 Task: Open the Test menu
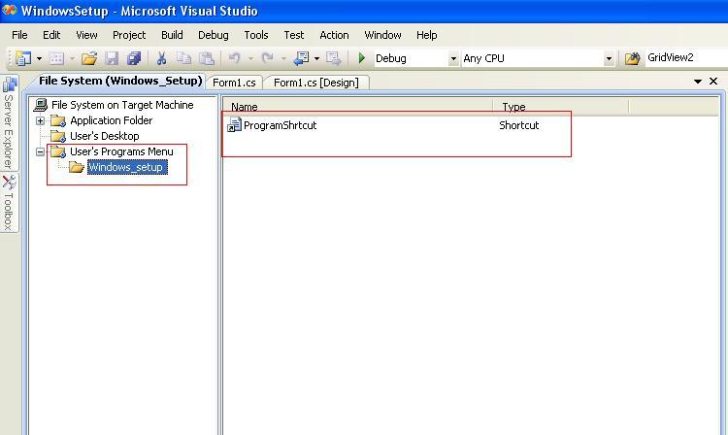point(294,35)
